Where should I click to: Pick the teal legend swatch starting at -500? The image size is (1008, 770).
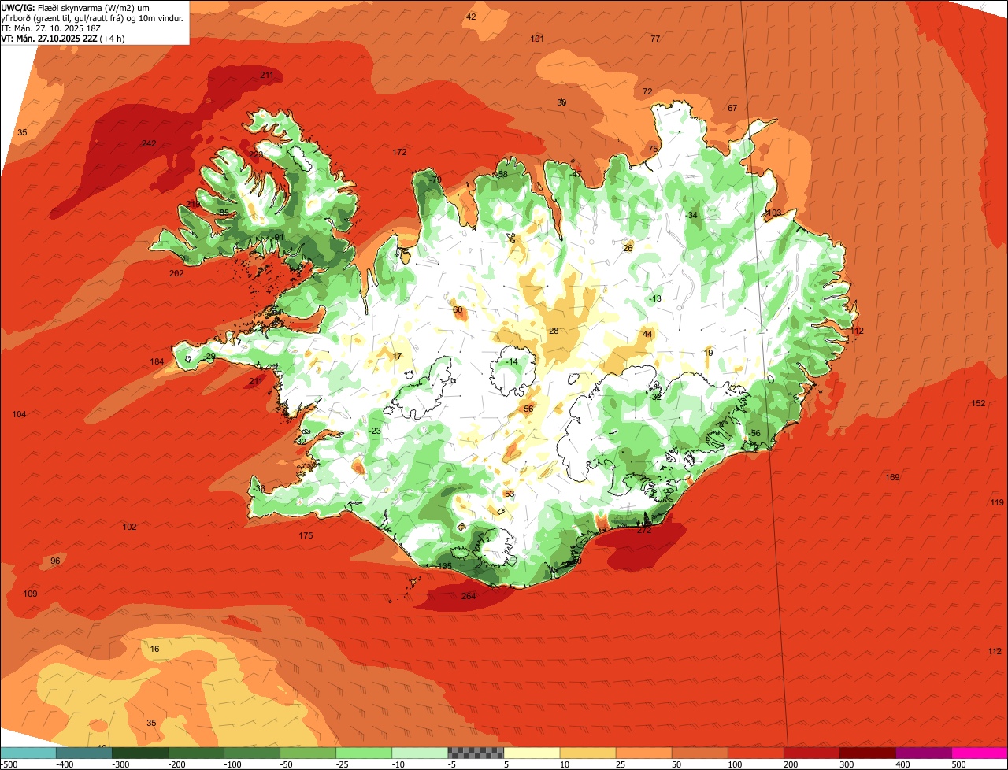28,753
